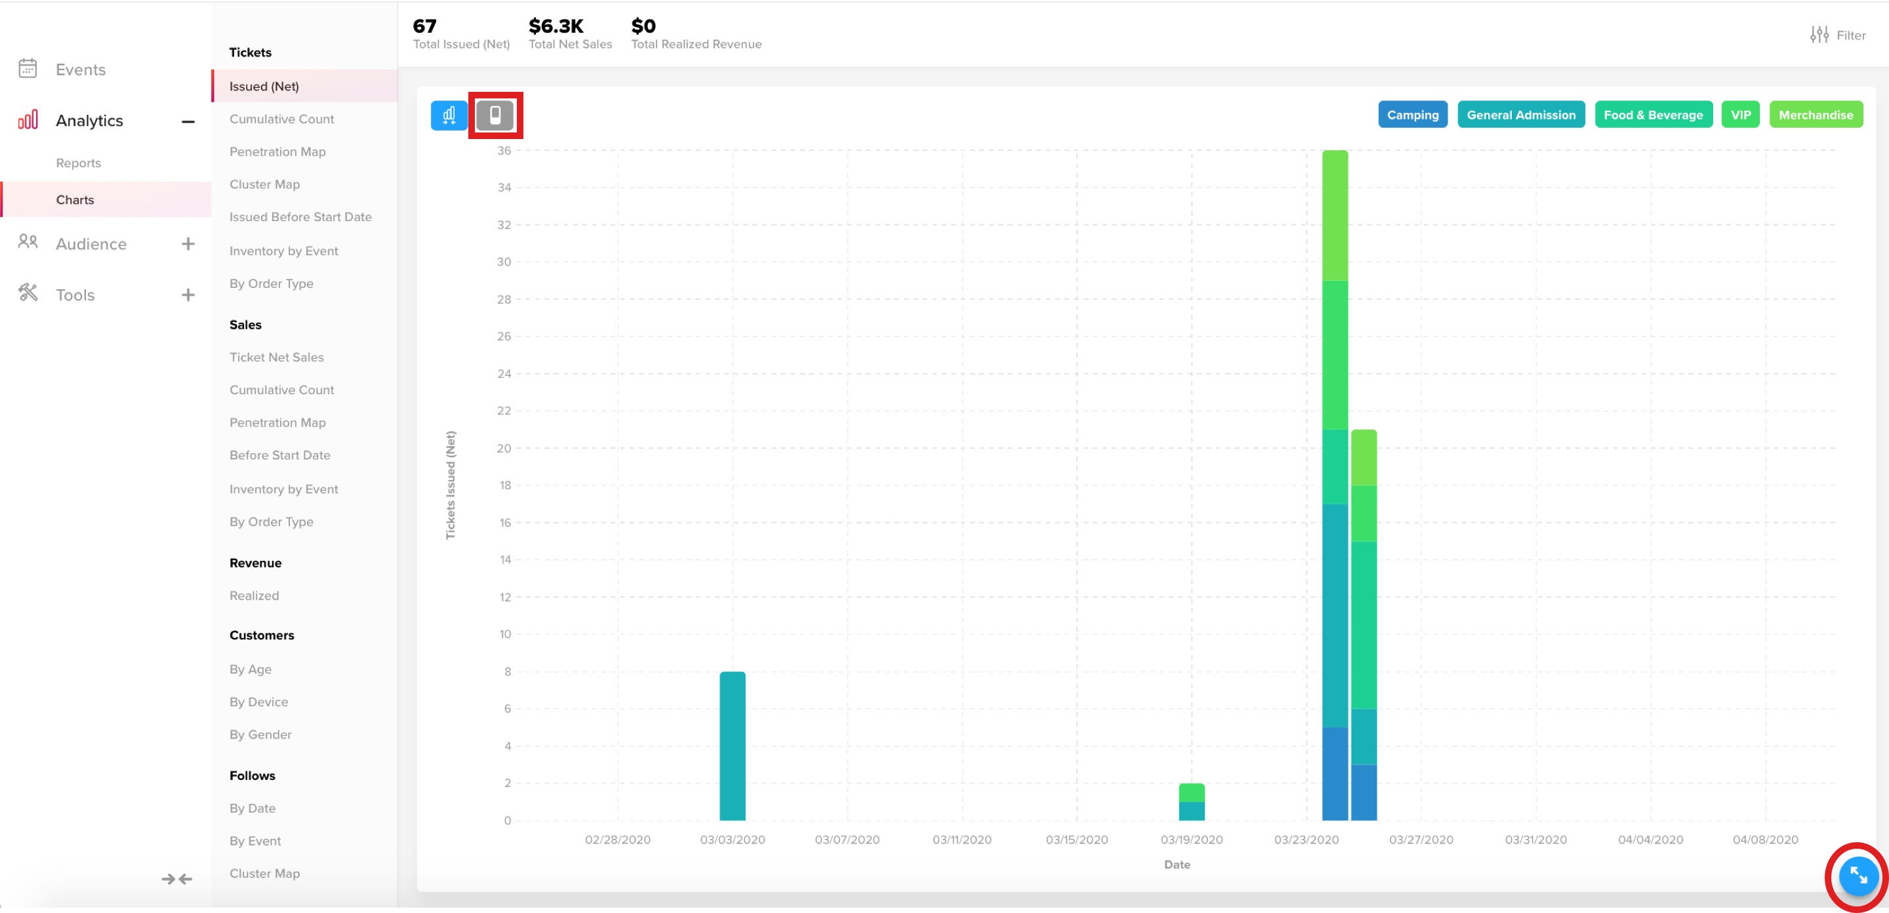1889x913 pixels.
Task: Toggle the Merchandise series legend
Action: click(1816, 115)
